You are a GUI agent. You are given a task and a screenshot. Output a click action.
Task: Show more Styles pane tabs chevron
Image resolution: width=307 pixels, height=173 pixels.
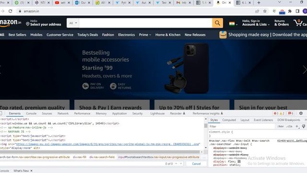306,120
